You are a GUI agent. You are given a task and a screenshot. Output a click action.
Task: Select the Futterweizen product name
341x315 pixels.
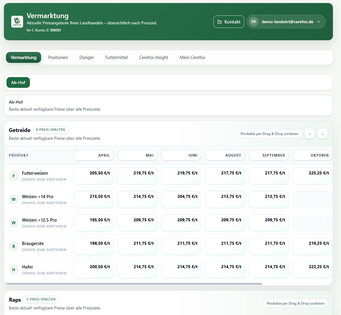(x=35, y=173)
